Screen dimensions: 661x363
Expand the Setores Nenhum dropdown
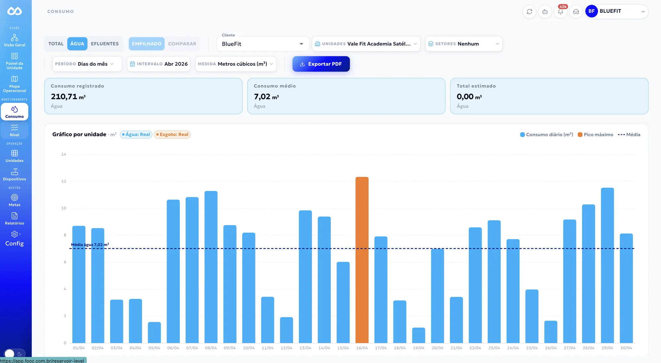[x=464, y=44]
